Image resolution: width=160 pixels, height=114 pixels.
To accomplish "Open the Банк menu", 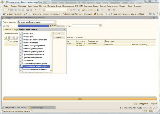I will coord(30,6).
